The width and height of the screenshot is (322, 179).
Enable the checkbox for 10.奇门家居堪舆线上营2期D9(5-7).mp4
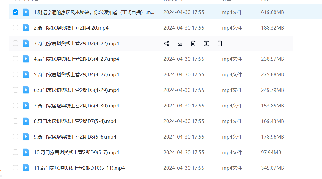click(x=16, y=152)
